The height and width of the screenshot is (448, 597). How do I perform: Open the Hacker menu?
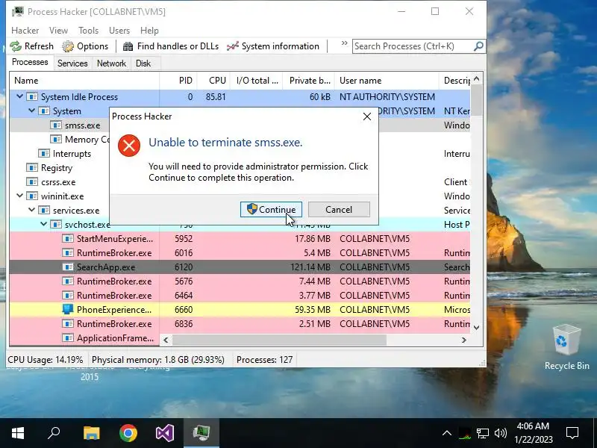[x=25, y=31]
